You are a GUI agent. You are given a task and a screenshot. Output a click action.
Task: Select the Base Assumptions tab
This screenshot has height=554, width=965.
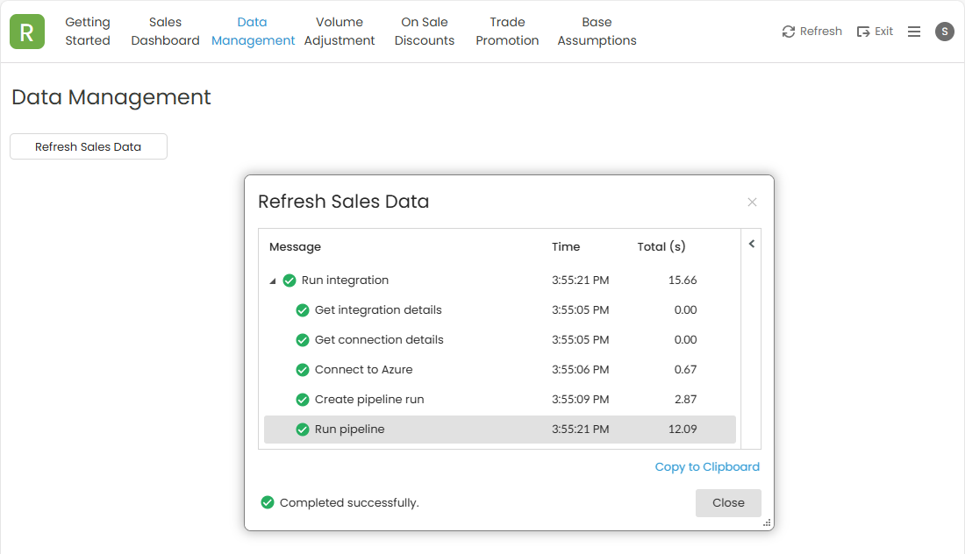597,32
